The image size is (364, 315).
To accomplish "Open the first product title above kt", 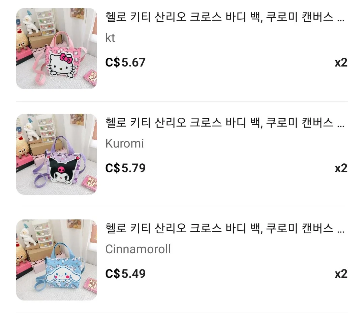I will click(225, 17).
